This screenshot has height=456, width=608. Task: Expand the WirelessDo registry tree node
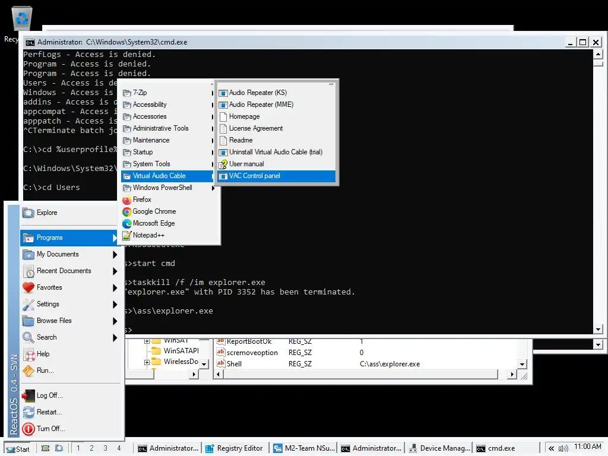(x=147, y=363)
